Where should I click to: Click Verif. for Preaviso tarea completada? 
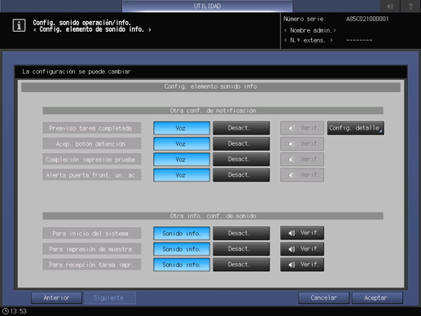click(302, 128)
